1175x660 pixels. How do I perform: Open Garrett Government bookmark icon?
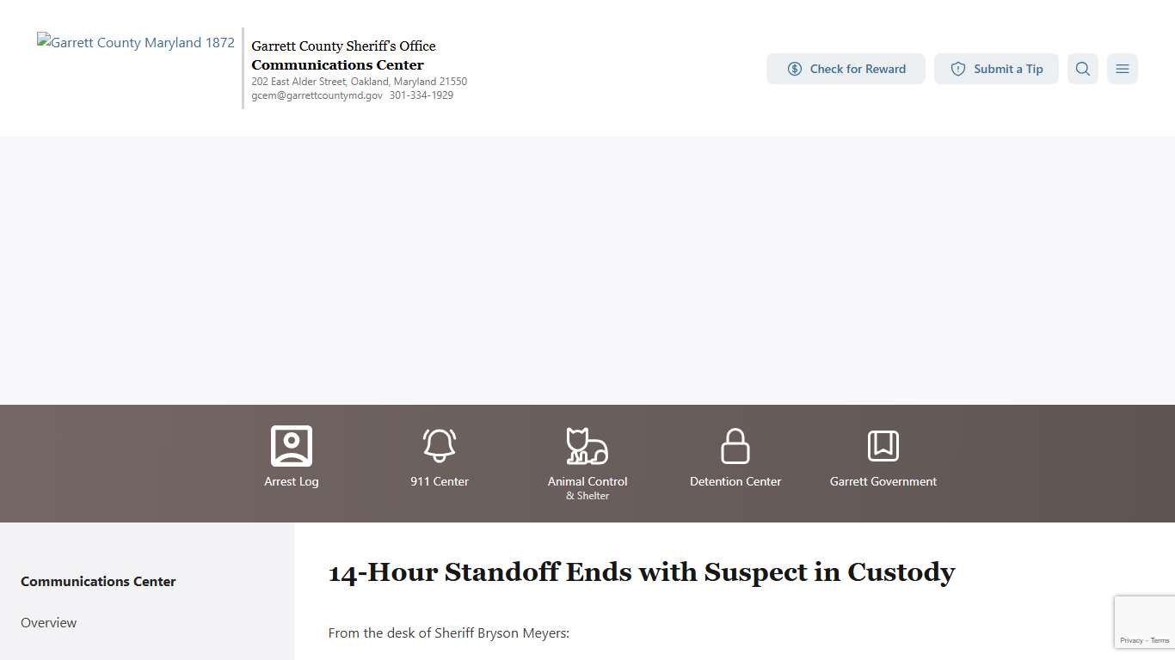(x=883, y=447)
